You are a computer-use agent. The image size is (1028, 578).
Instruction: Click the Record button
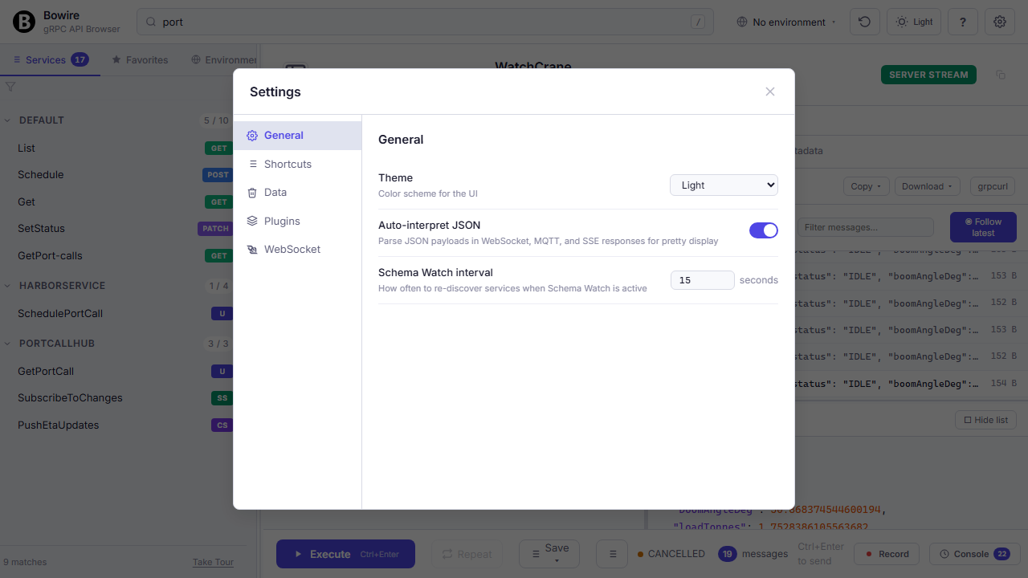click(x=886, y=554)
